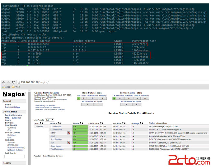This screenshot has height=168, width=211.
Task: Open Services under Current Status
Action: pyautogui.click(x=9, y=123)
